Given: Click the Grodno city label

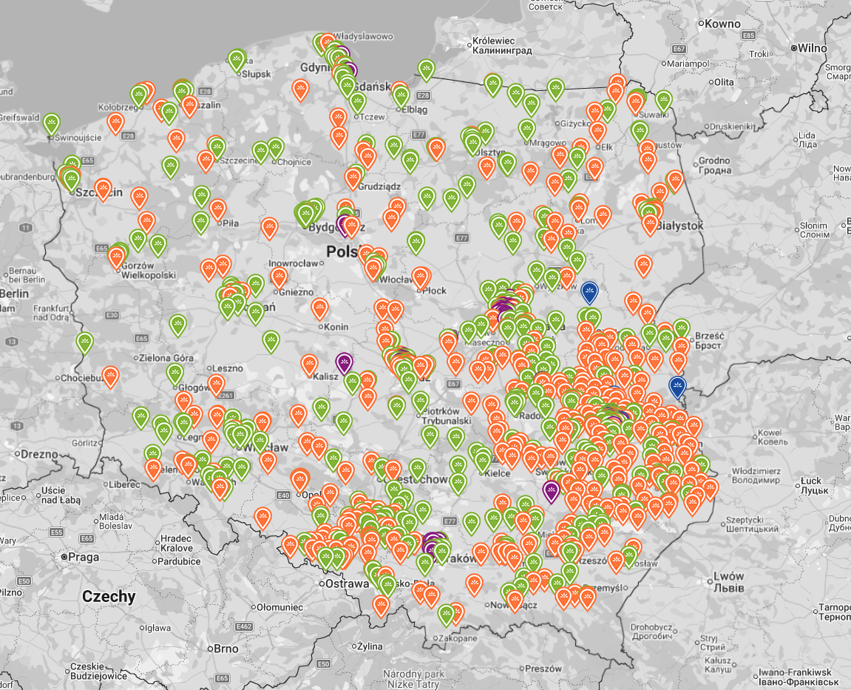Looking at the screenshot, I should pos(715,165).
